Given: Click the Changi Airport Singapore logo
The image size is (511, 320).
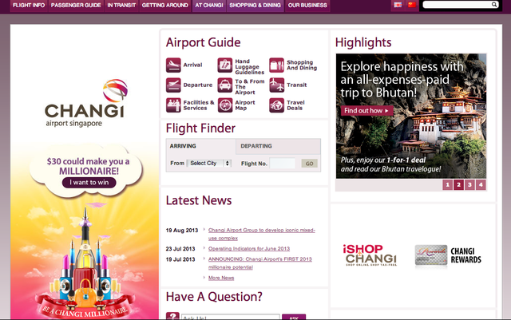Looking at the screenshot, I should [x=85, y=103].
